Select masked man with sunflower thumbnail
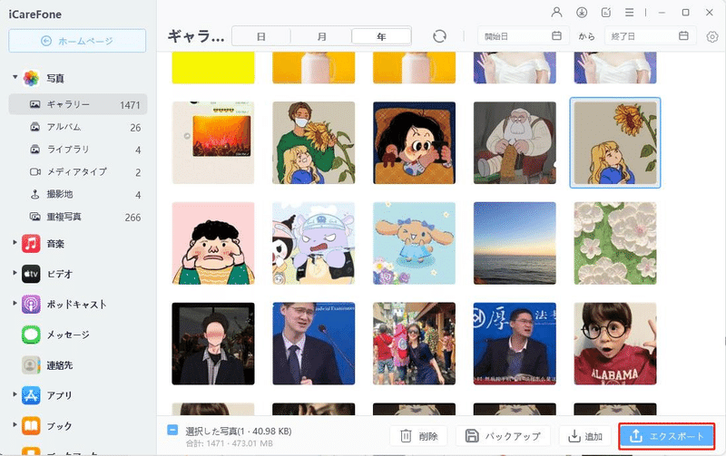This screenshot has width=726, height=456. [313, 142]
